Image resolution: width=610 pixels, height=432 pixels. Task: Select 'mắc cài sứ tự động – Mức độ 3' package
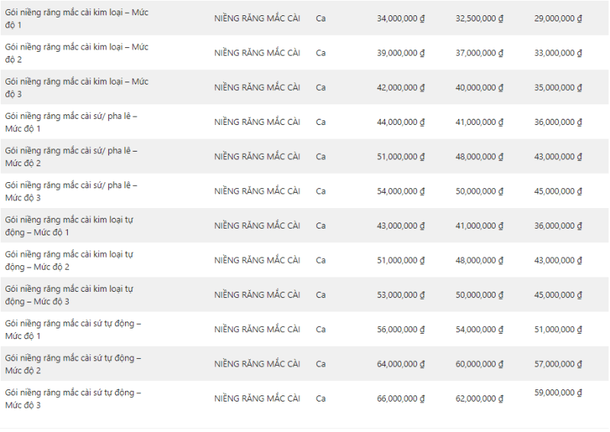(73, 399)
